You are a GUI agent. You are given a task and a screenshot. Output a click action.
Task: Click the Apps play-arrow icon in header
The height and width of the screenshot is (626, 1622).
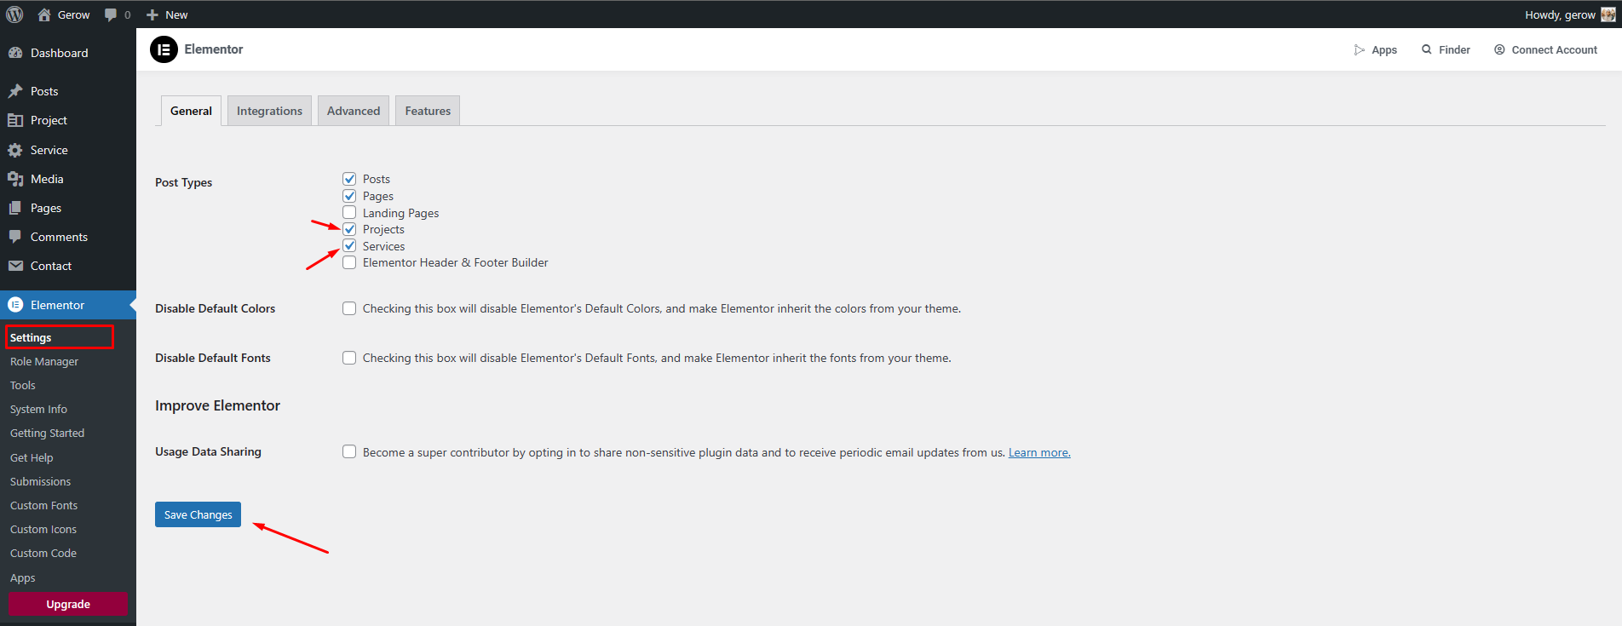click(x=1360, y=50)
